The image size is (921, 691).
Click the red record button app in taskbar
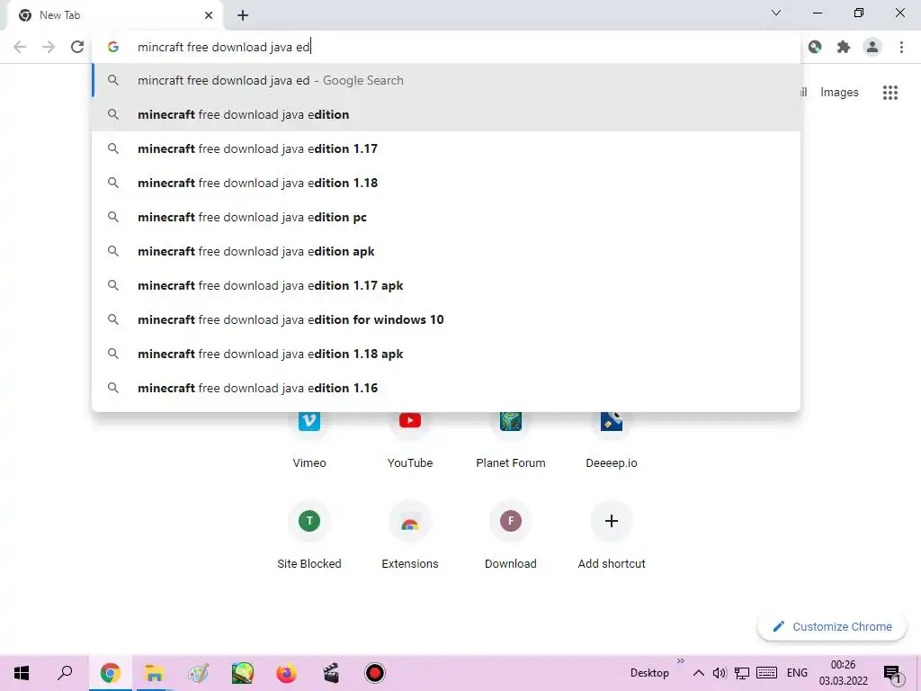point(375,673)
